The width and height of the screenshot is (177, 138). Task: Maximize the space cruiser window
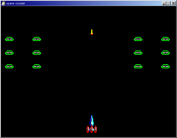[169, 3]
